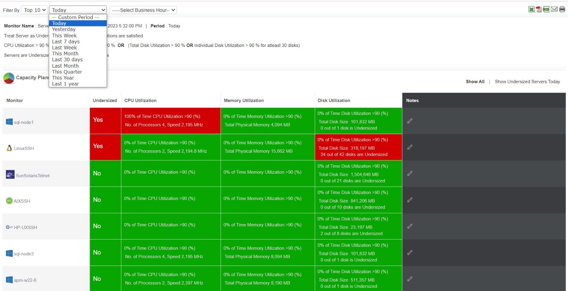Click 'Total Disk Size 511,357 MB' text
The height and width of the screenshot is (291, 568).
(x=346, y=280)
